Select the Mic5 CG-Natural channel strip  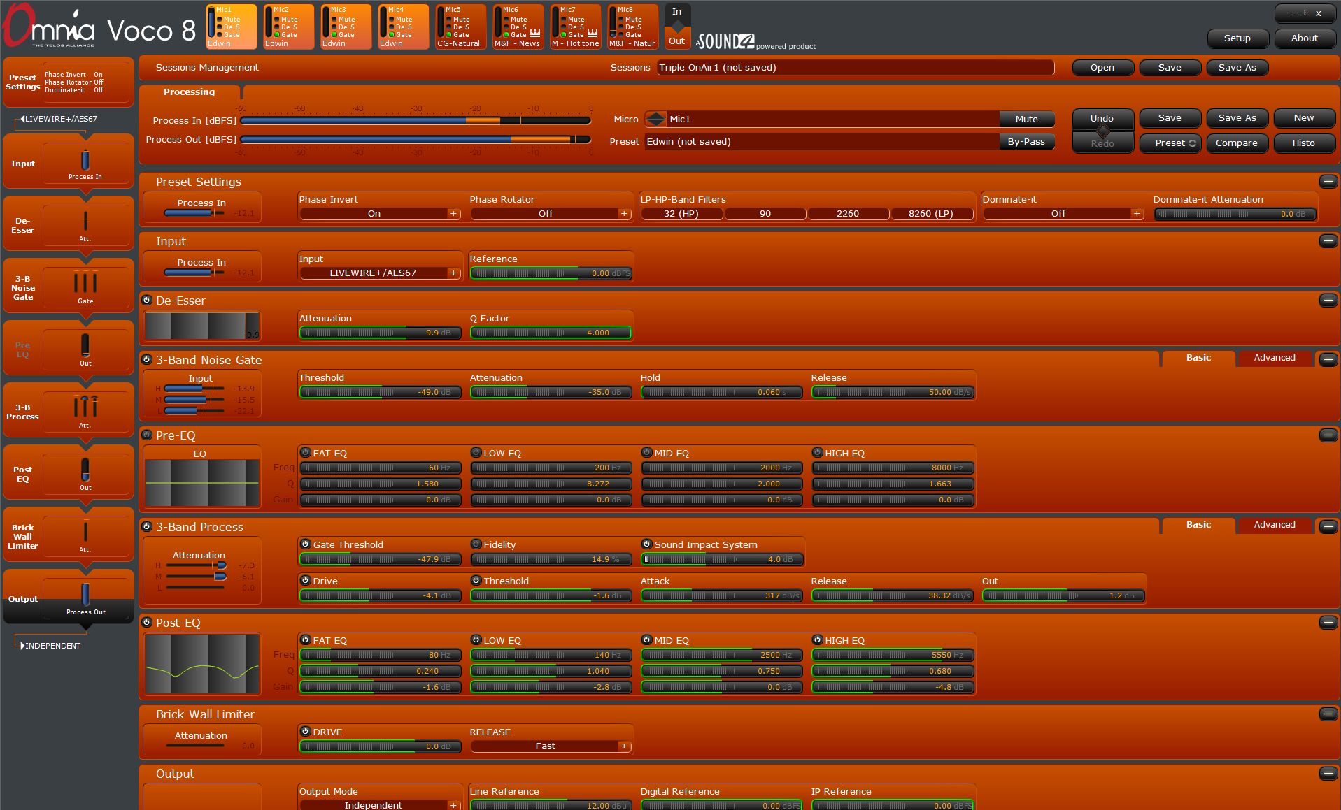point(461,27)
